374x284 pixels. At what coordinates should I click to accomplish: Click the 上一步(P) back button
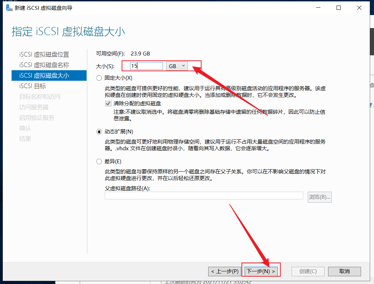[224, 271]
